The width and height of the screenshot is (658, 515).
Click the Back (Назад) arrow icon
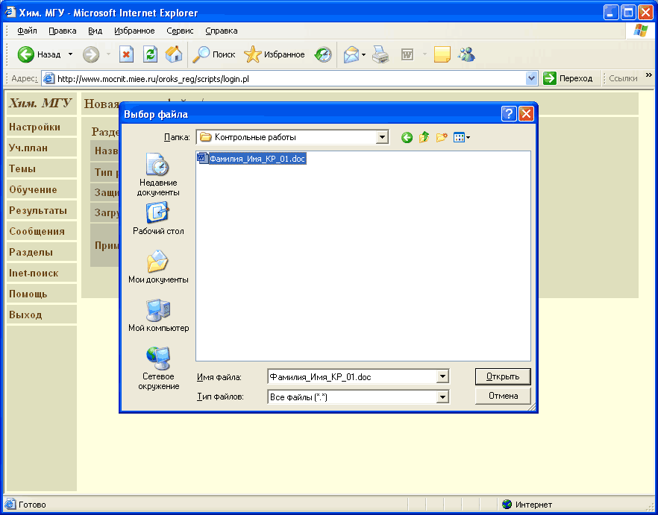click(25, 54)
